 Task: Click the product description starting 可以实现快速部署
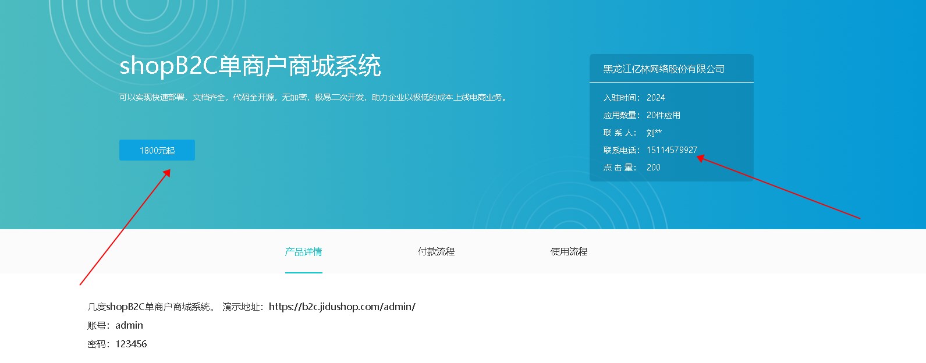coord(314,97)
